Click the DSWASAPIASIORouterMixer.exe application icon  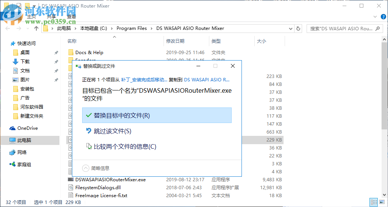point(71,179)
